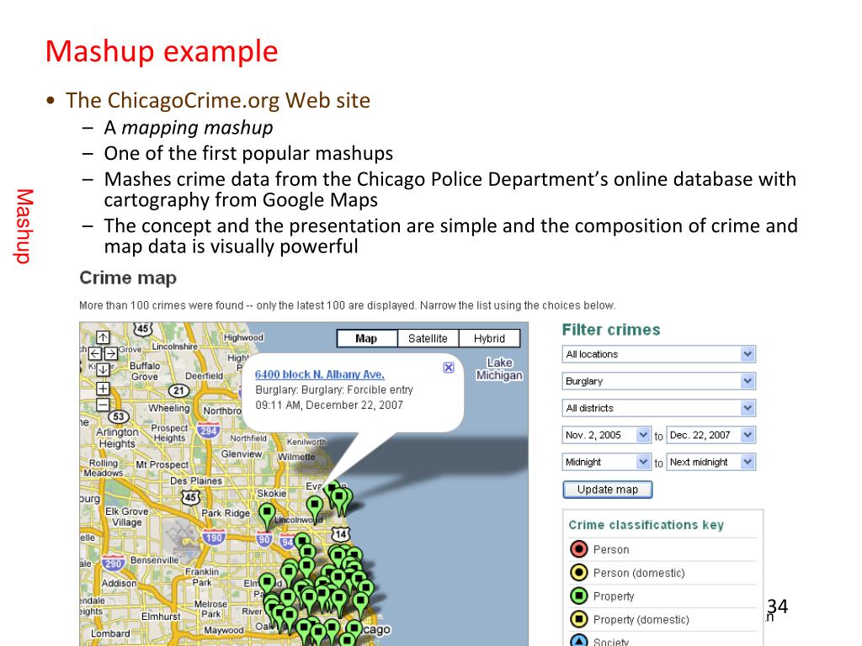Switch to Satellite view tab
Viewport: 862px width, 646px height.
tap(428, 338)
